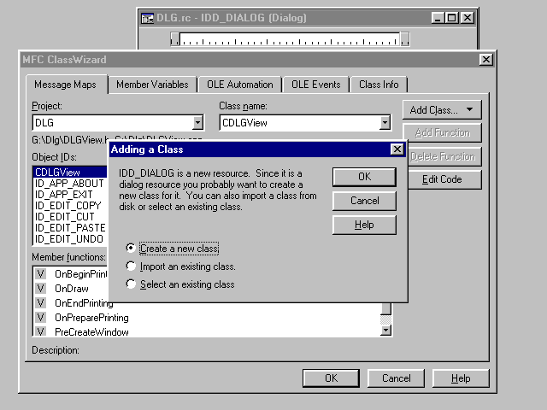Select ID_APP_ABOUT in the Object IDs list
Screen dimensions: 547x410
coord(68,183)
